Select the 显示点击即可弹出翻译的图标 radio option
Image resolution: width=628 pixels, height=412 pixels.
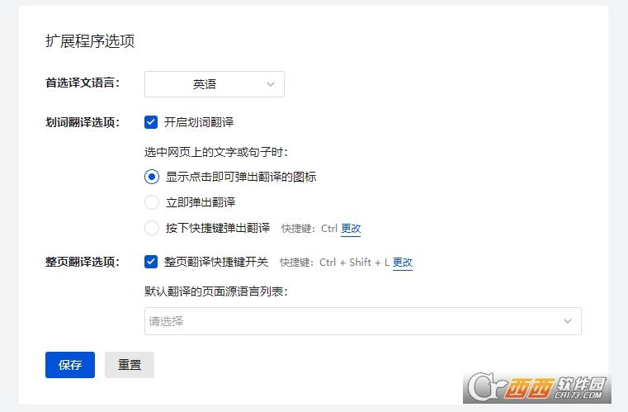152,177
